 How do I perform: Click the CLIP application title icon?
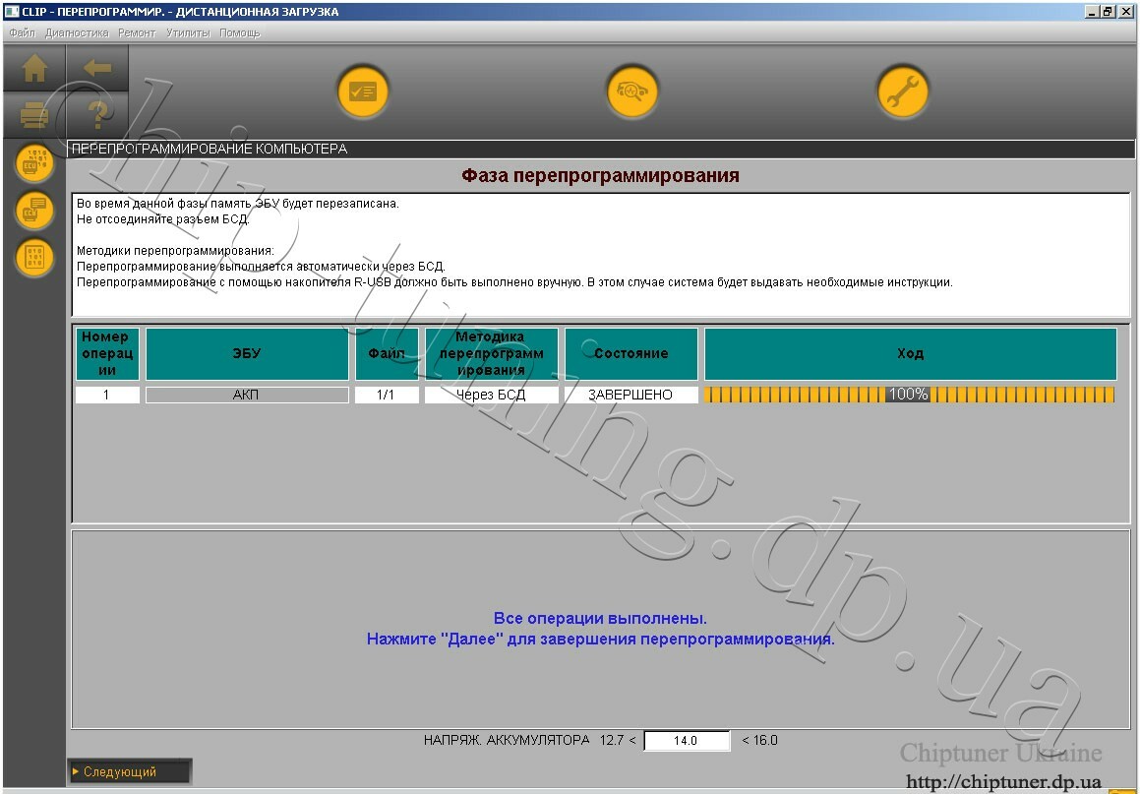(x=12, y=12)
